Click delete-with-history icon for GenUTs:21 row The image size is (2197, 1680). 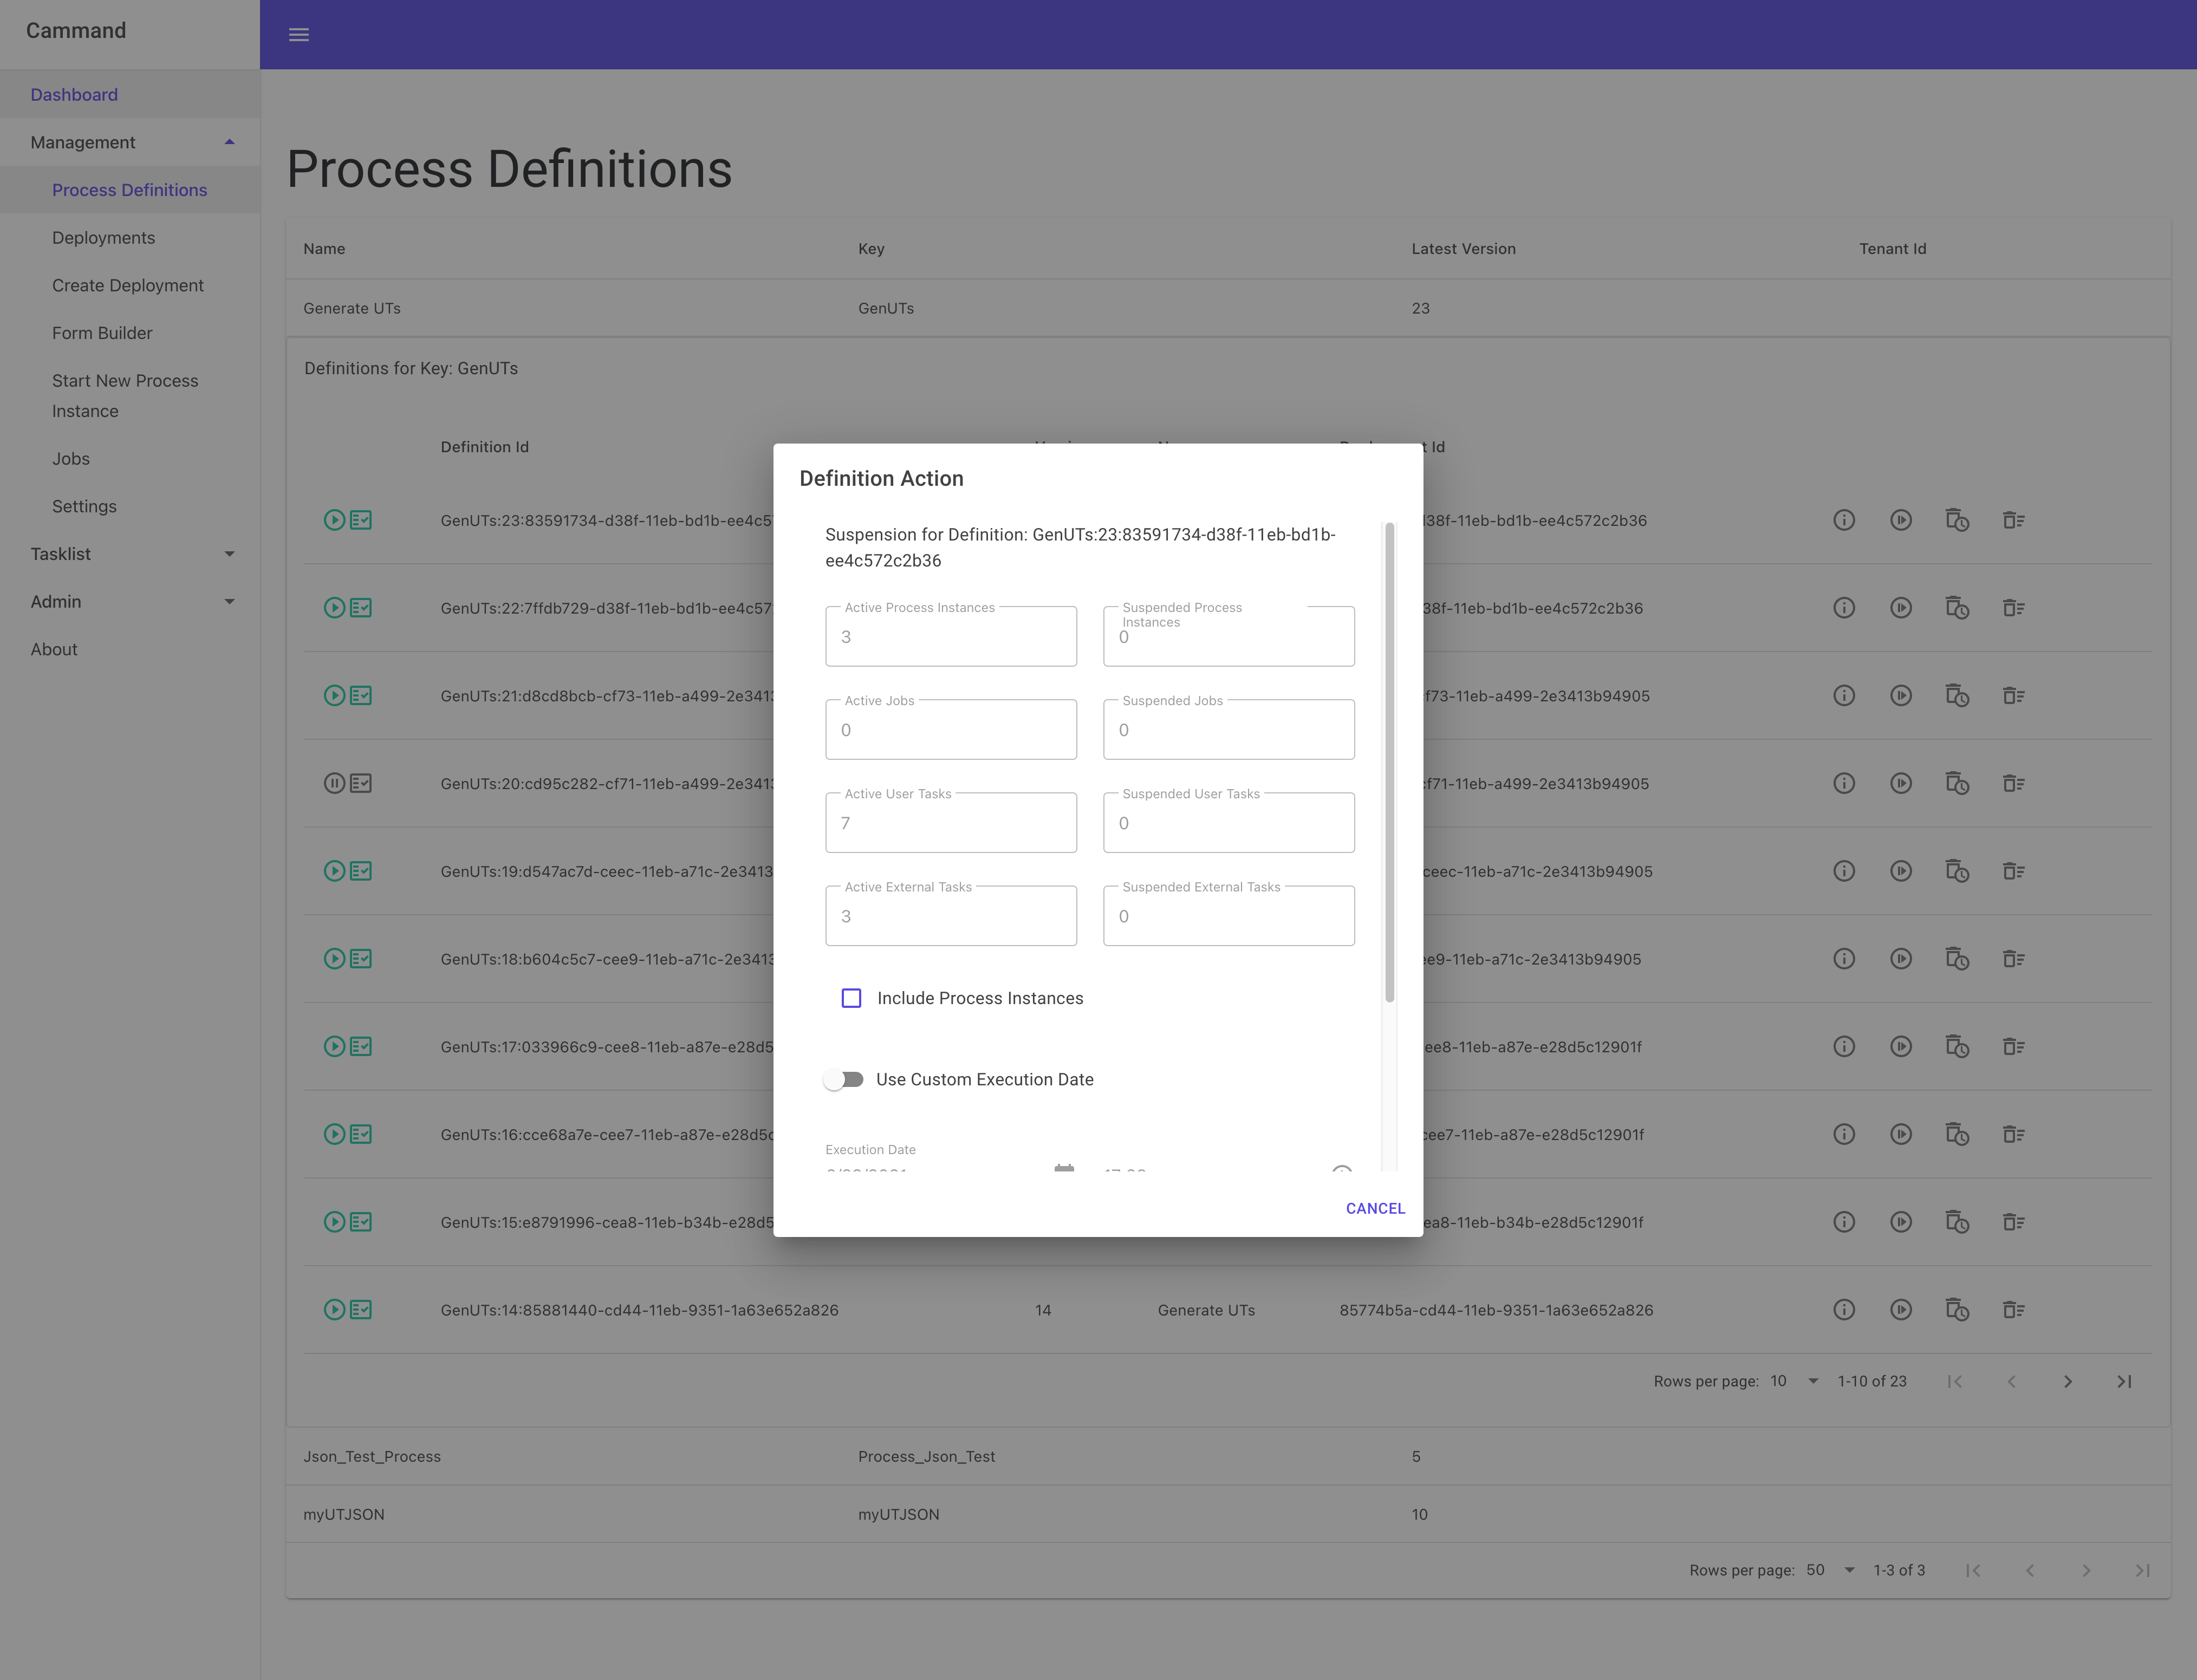coord(1956,695)
